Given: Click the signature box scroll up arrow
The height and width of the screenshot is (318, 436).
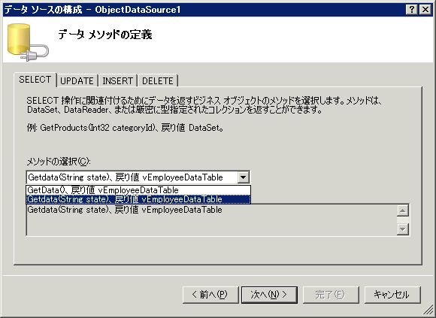Looking at the screenshot, I should pos(403,210).
